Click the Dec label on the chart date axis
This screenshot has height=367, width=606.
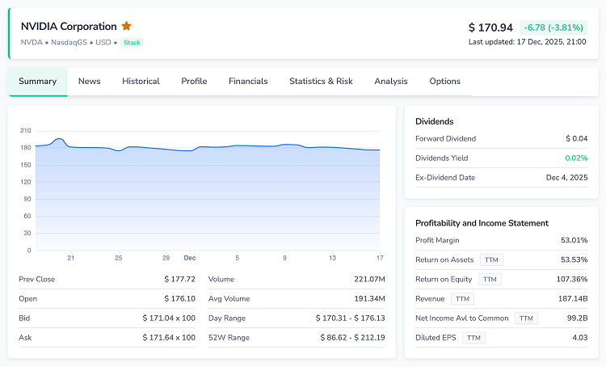[x=189, y=258]
